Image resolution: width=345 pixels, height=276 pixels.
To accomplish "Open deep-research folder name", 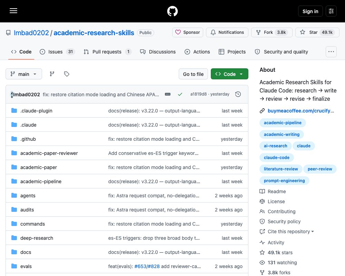I will (x=37, y=238).
